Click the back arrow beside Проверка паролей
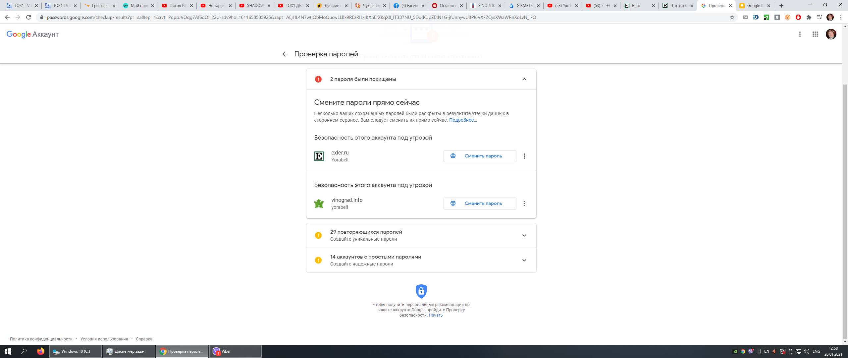 click(285, 54)
